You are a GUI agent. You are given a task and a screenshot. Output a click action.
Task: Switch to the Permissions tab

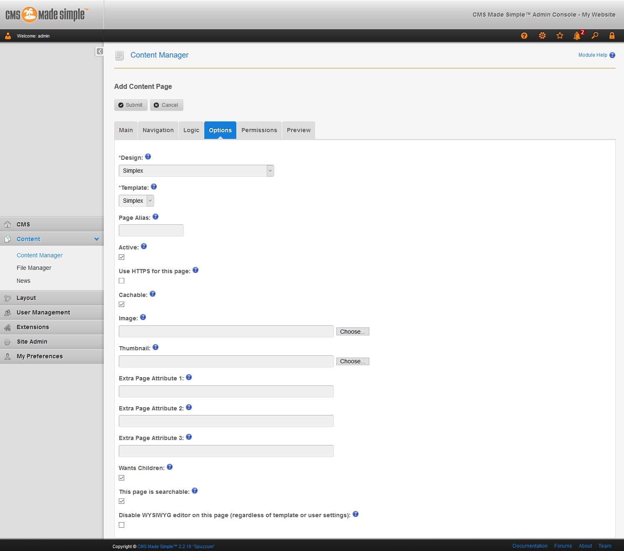[x=259, y=130]
